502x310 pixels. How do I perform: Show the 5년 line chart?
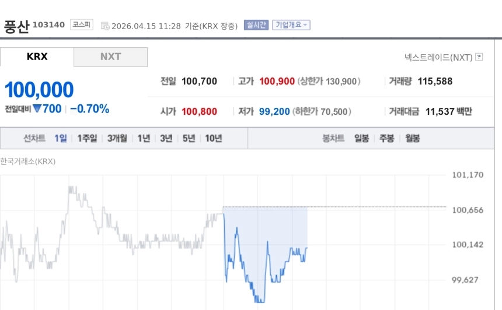pyautogui.click(x=189, y=139)
